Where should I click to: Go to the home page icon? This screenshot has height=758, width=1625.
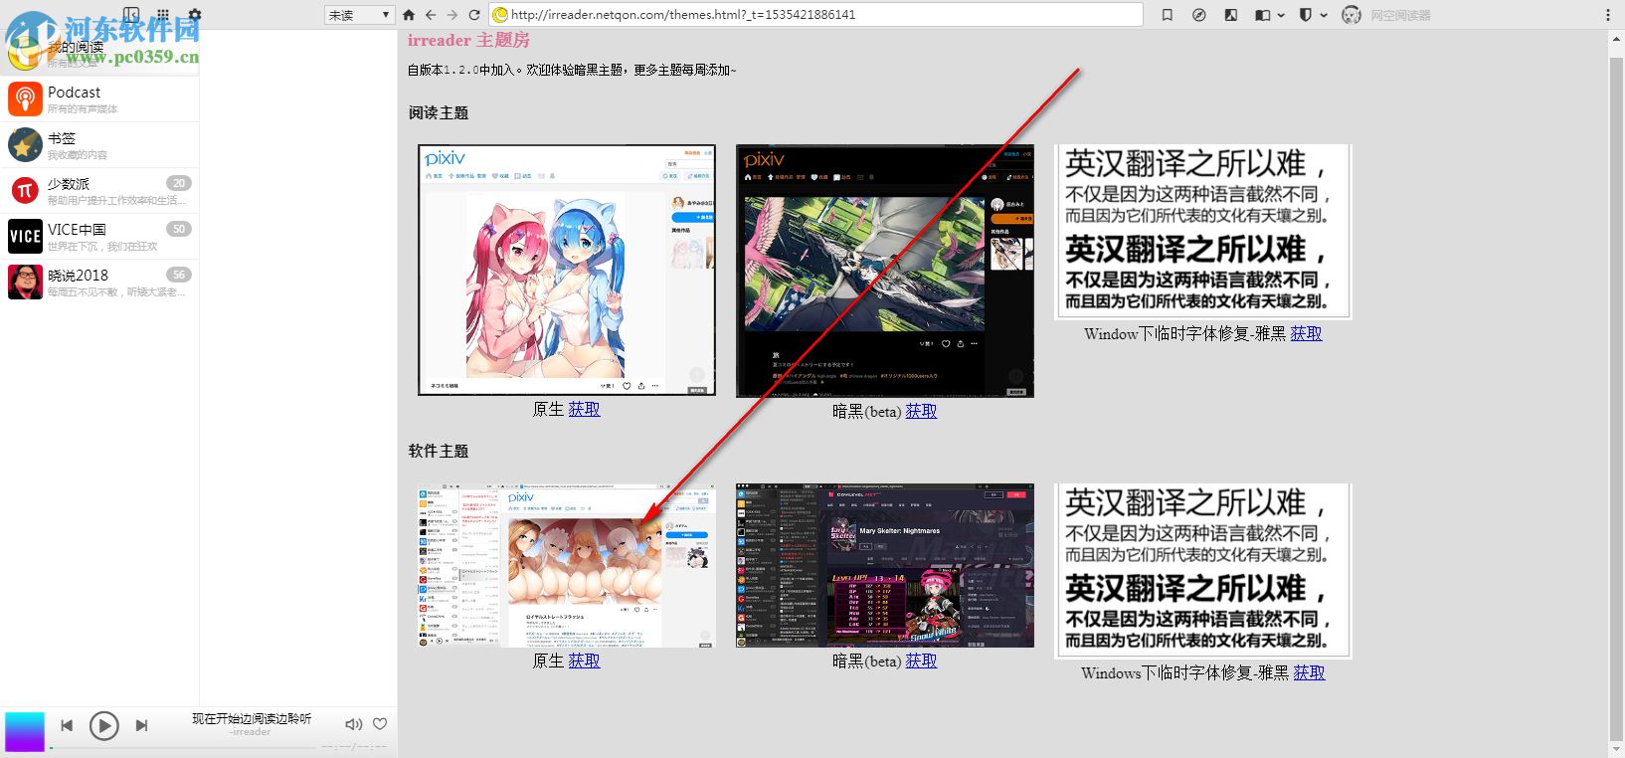pyautogui.click(x=409, y=15)
